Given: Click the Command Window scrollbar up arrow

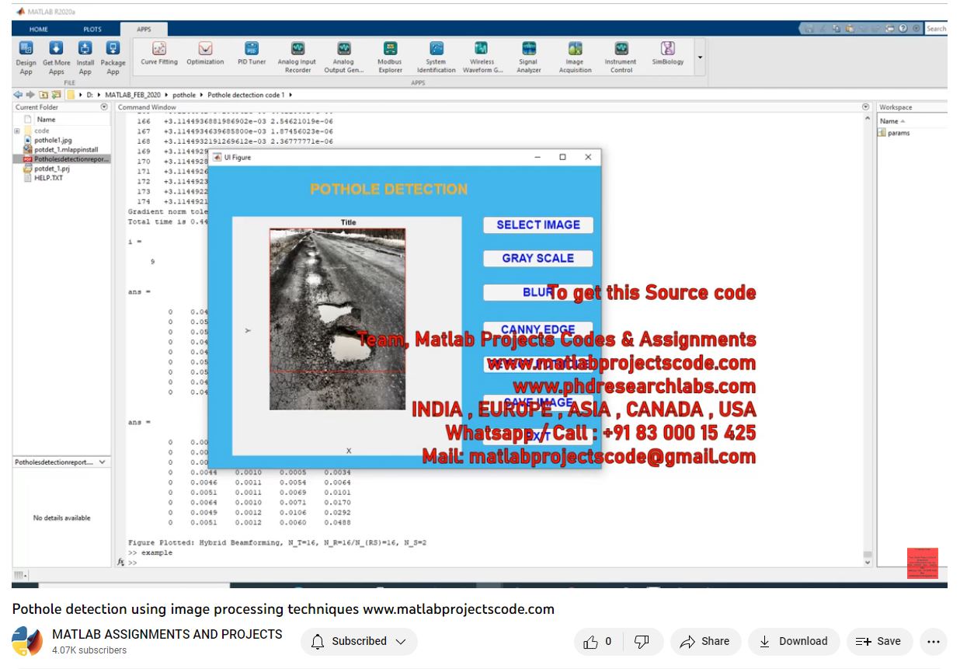Looking at the screenshot, I should click(x=868, y=119).
